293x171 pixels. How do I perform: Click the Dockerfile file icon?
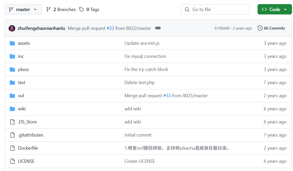[x=13, y=148]
